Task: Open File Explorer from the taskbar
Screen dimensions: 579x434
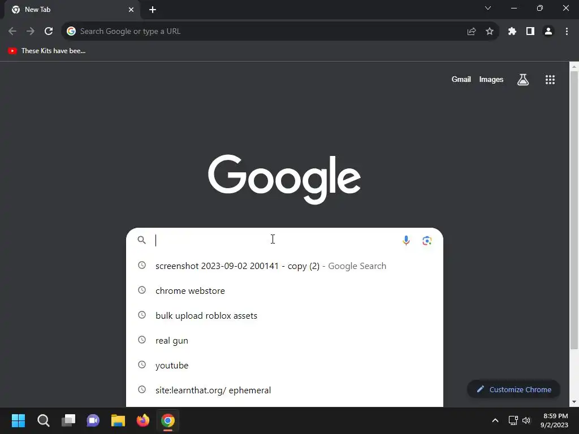Action: click(x=118, y=420)
